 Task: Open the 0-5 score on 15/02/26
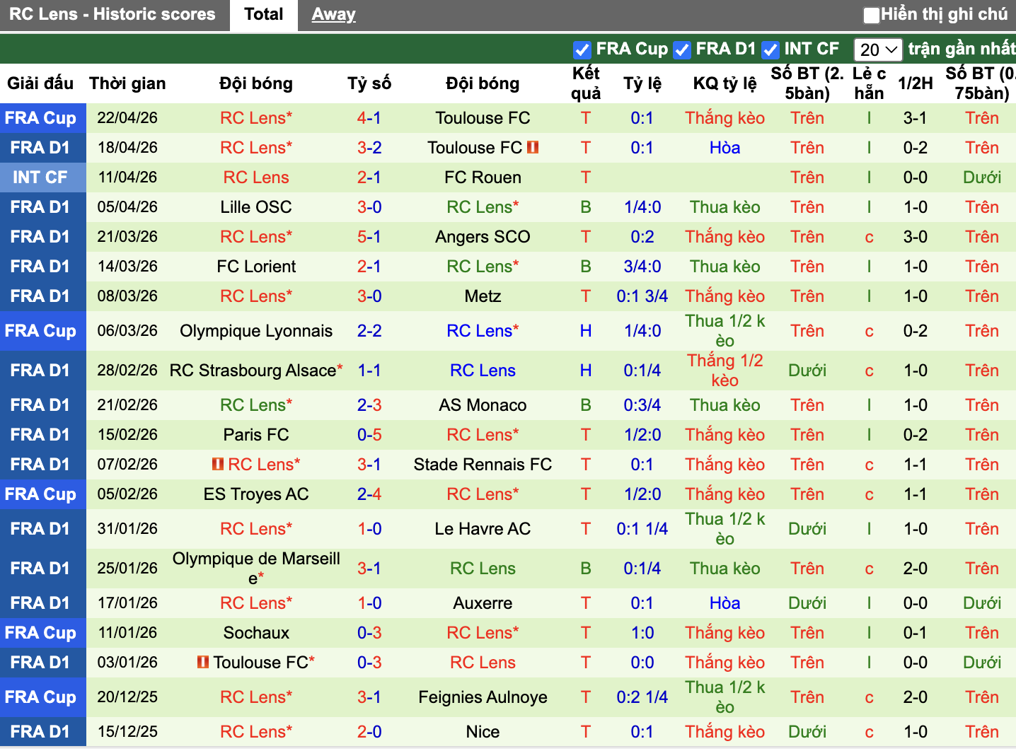point(369,435)
